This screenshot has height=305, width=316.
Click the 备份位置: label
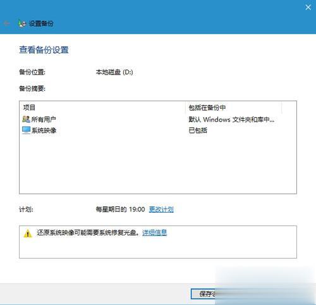[32, 72]
